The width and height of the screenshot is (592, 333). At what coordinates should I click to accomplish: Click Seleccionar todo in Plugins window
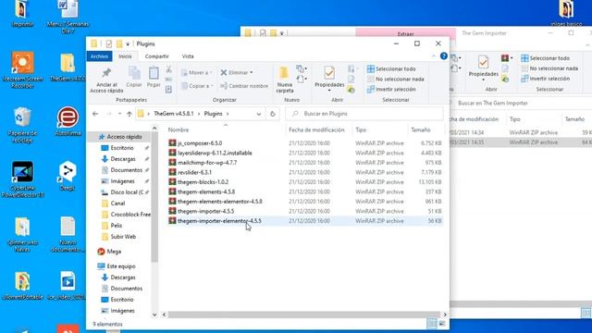pyautogui.click(x=391, y=68)
